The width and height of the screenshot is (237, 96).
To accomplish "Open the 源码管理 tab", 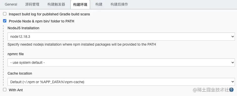I will click(x=32, y=4).
